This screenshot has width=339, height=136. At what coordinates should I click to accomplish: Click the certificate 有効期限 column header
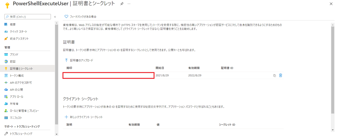[194, 68]
